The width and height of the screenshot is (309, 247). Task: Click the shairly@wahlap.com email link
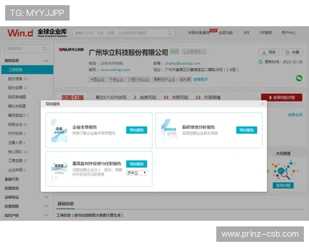click(x=182, y=63)
